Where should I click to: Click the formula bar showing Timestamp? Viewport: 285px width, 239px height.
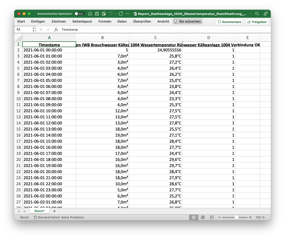[x=165, y=29]
